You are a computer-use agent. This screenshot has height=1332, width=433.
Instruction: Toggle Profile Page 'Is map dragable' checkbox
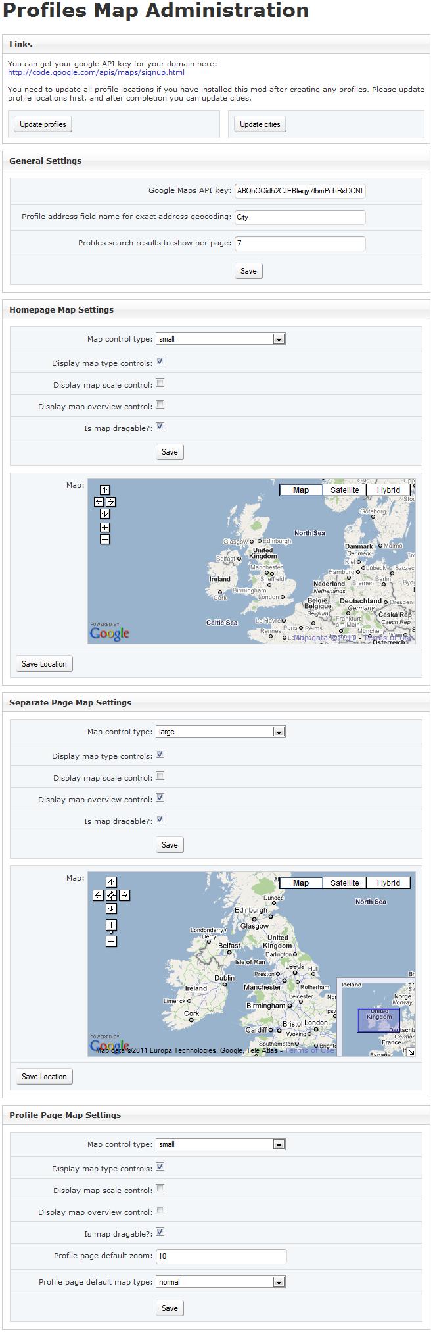160,1232
